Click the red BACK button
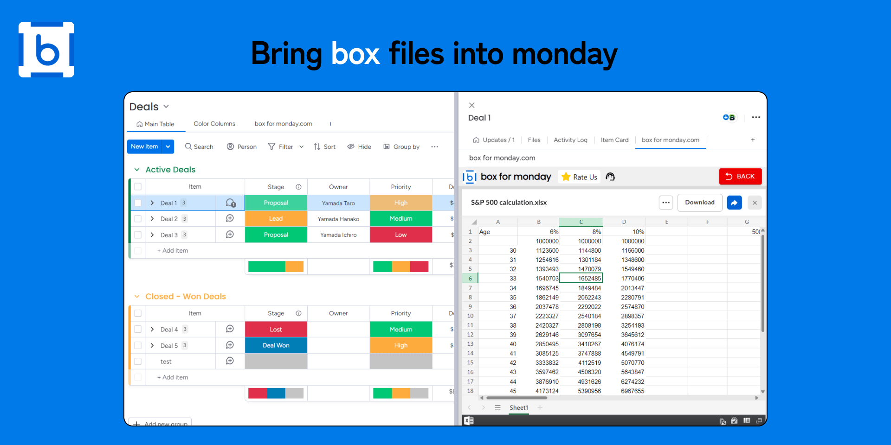Viewport: 891px width, 445px height. [x=740, y=176]
